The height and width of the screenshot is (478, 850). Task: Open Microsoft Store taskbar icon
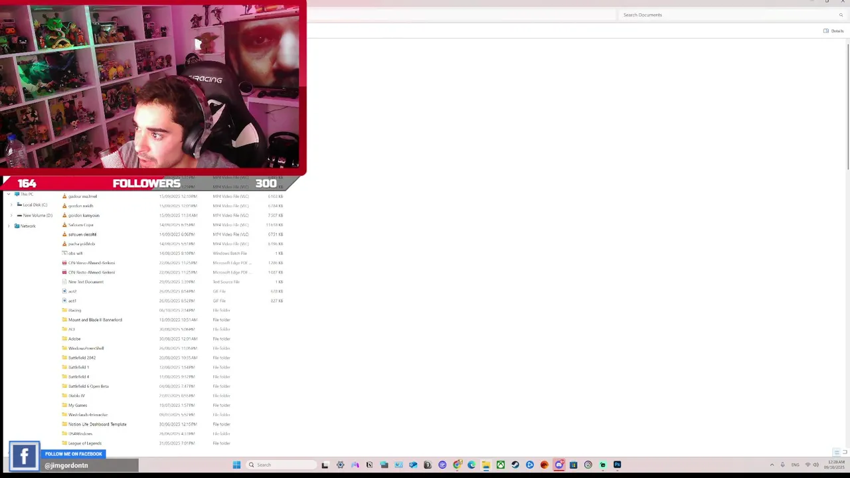click(574, 465)
